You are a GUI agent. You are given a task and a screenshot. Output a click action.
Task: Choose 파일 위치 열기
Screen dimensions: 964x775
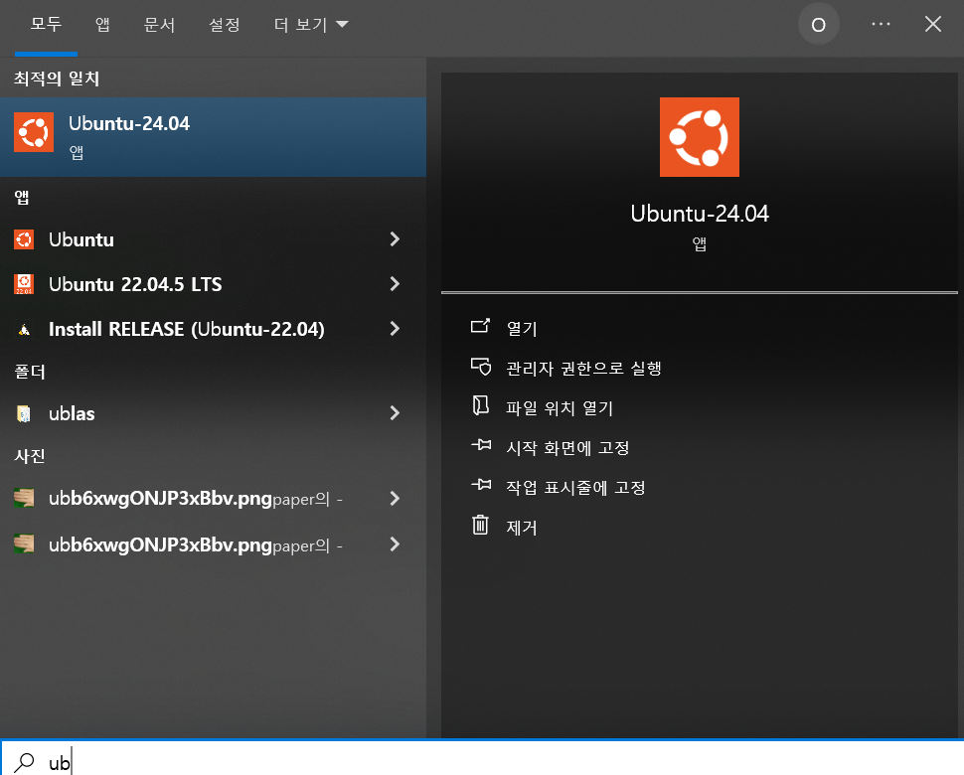[559, 408]
